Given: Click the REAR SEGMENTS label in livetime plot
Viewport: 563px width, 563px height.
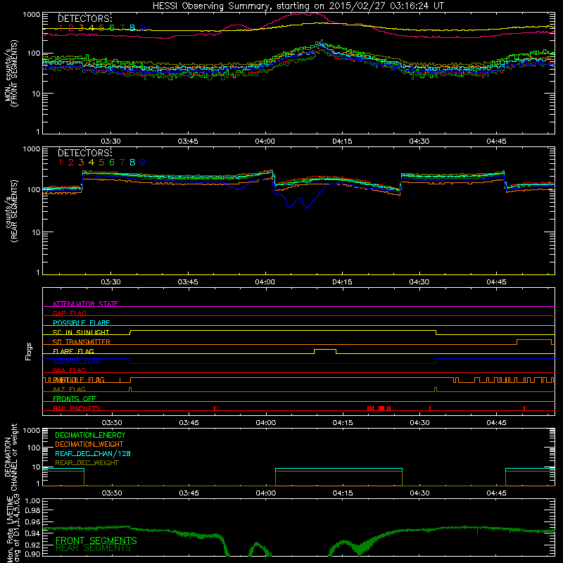Looking at the screenshot, I should 94,548.
